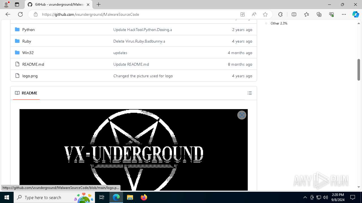Screen dimensions: 362x203
Task: Open the README outline list icon
Action: pos(250,93)
